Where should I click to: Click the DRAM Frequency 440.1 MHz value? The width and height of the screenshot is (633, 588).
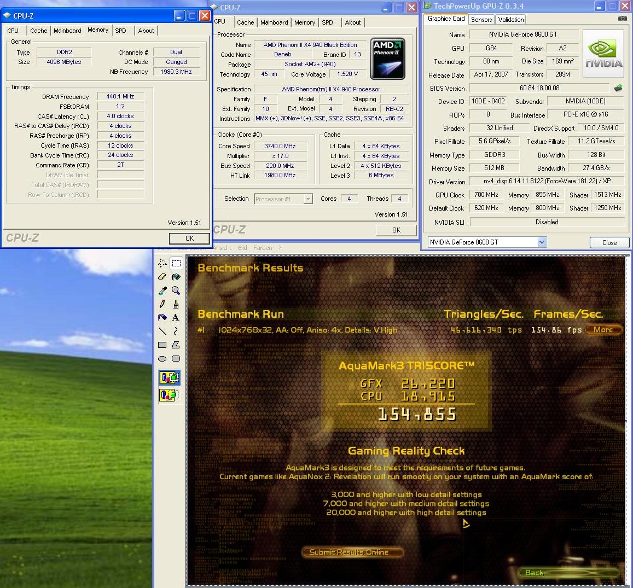click(x=120, y=96)
